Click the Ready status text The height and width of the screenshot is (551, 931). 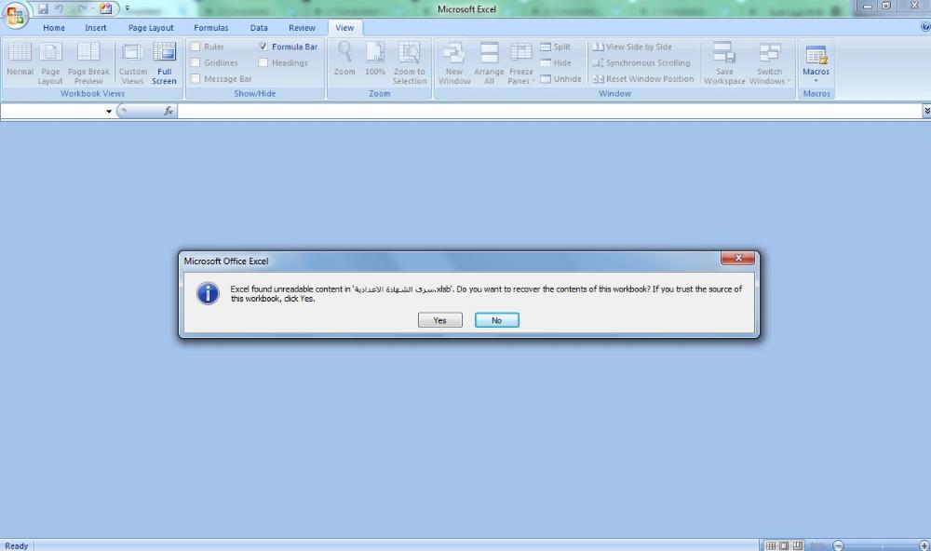point(17,545)
